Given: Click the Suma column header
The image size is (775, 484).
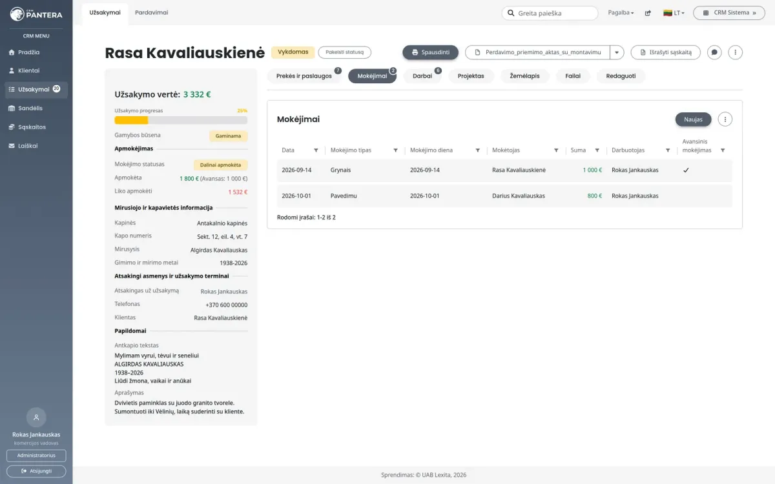Looking at the screenshot, I should coord(578,150).
